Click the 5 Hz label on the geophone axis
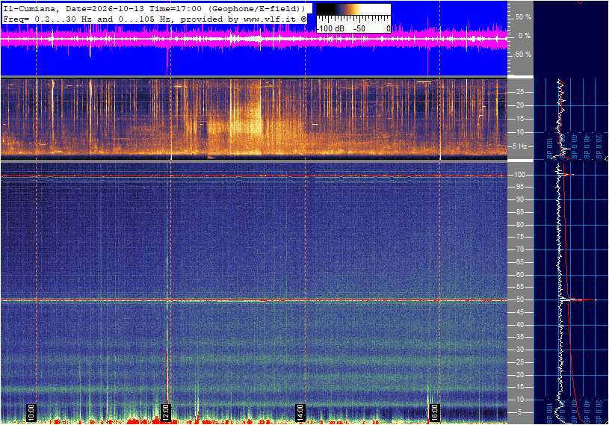The height and width of the screenshot is (425, 609). 519,146
